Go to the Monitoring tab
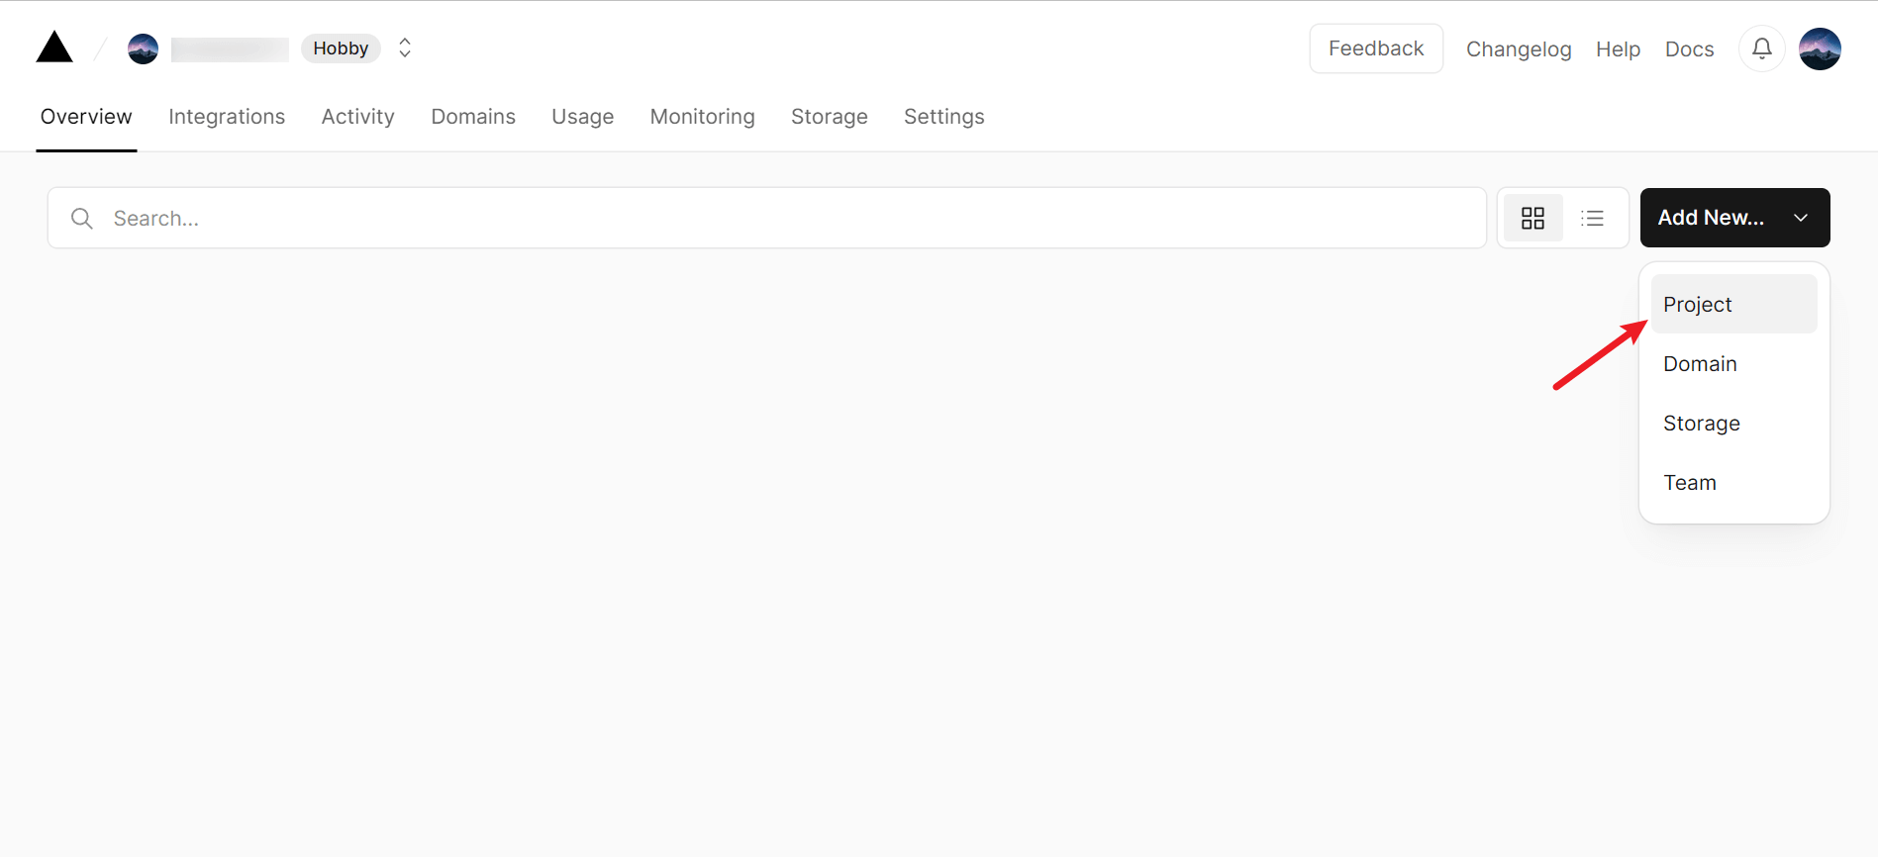The width and height of the screenshot is (1878, 857). pyautogui.click(x=702, y=117)
